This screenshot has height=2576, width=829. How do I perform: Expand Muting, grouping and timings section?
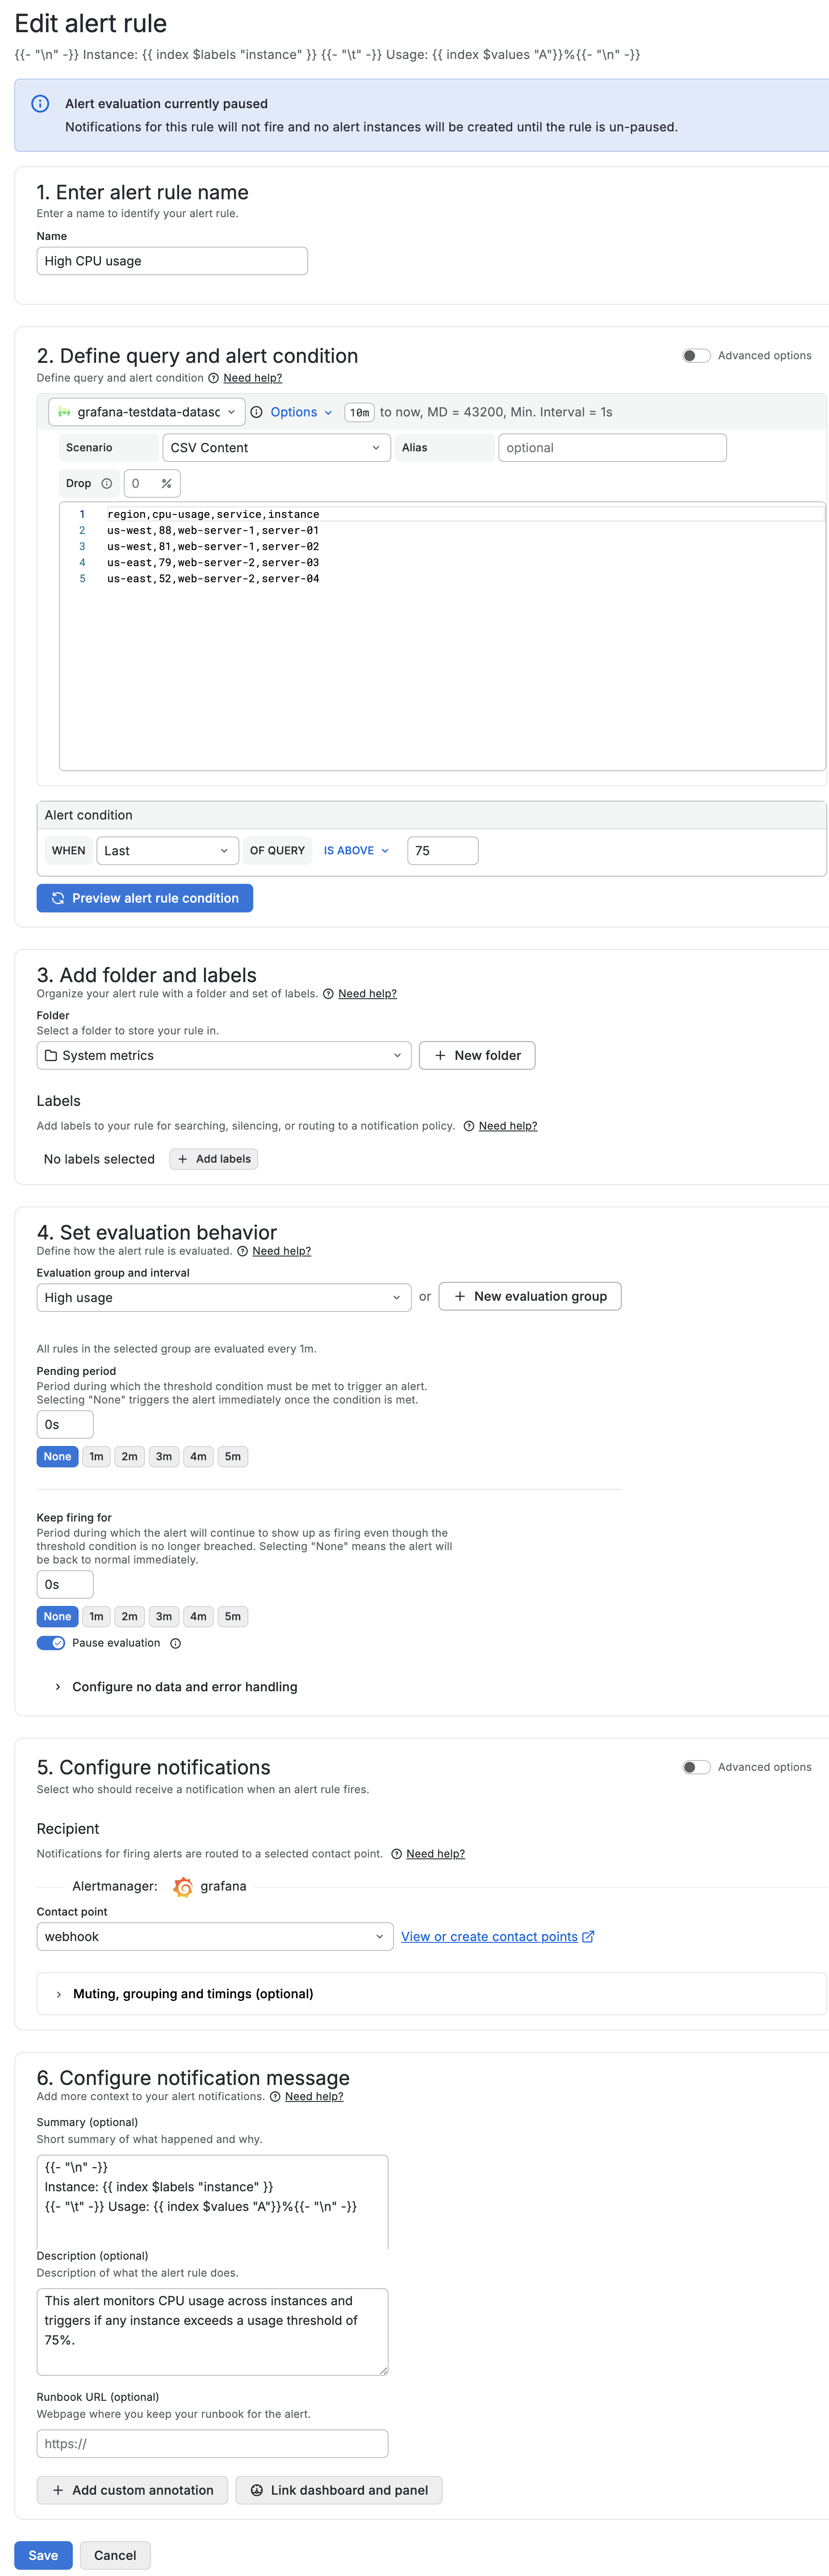pyautogui.click(x=192, y=1994)
